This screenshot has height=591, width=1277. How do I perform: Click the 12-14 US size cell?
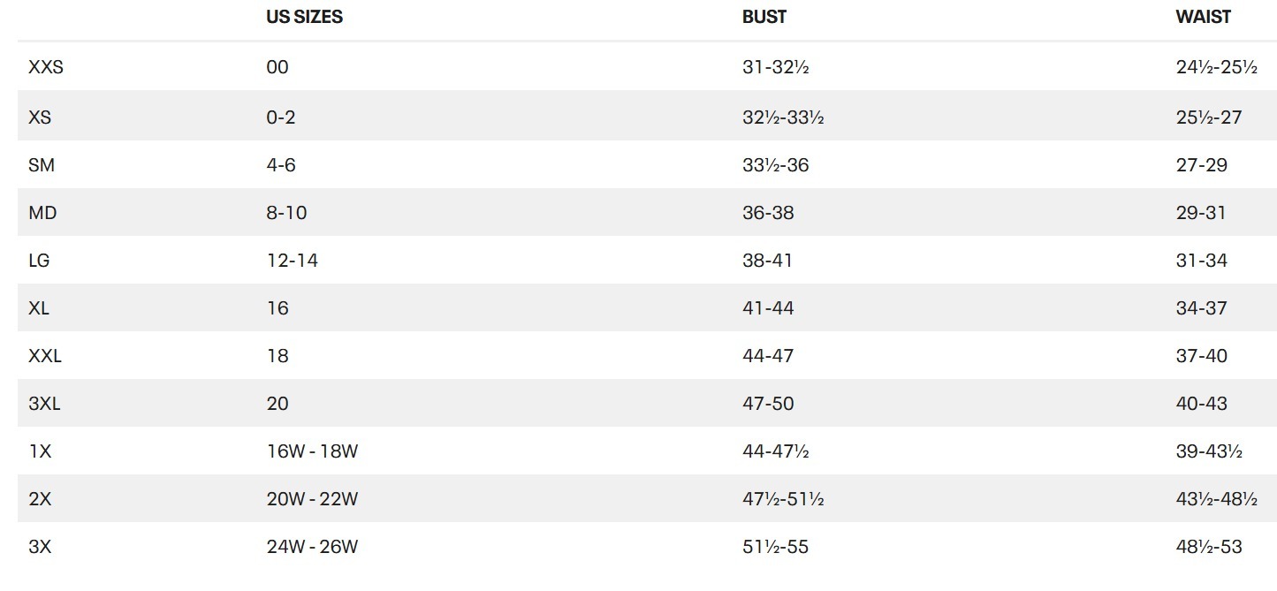(292, 261)
